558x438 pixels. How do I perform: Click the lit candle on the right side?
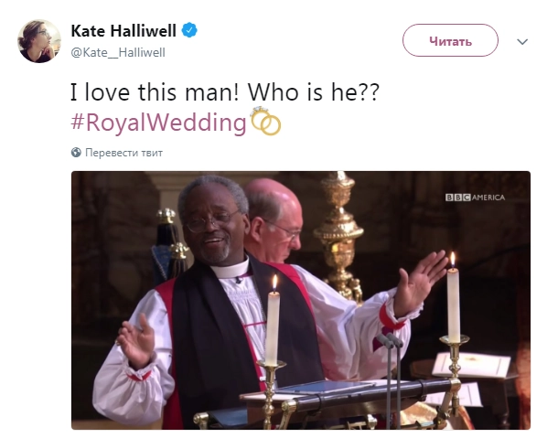click(452, 297)
